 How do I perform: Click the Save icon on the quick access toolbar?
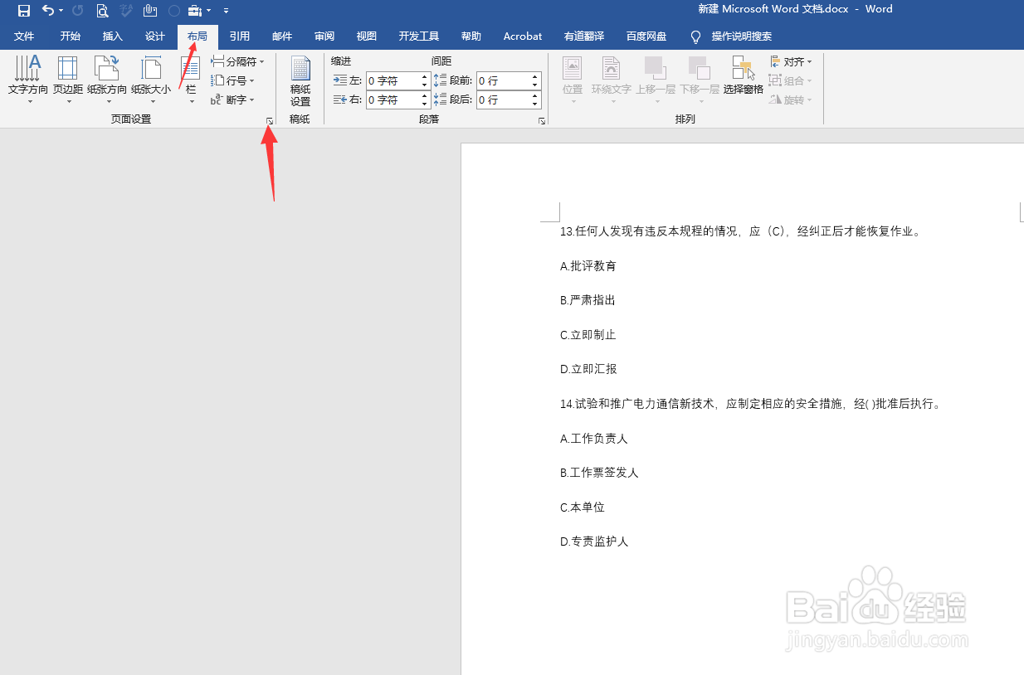[22, 10]
